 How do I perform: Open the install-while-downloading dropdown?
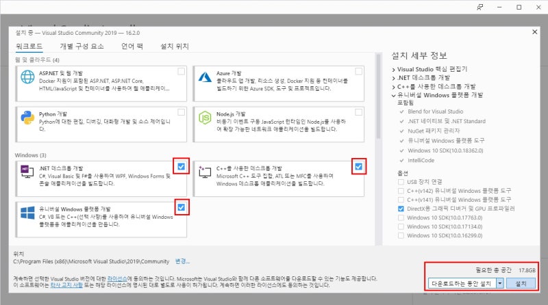pos(500,283)
